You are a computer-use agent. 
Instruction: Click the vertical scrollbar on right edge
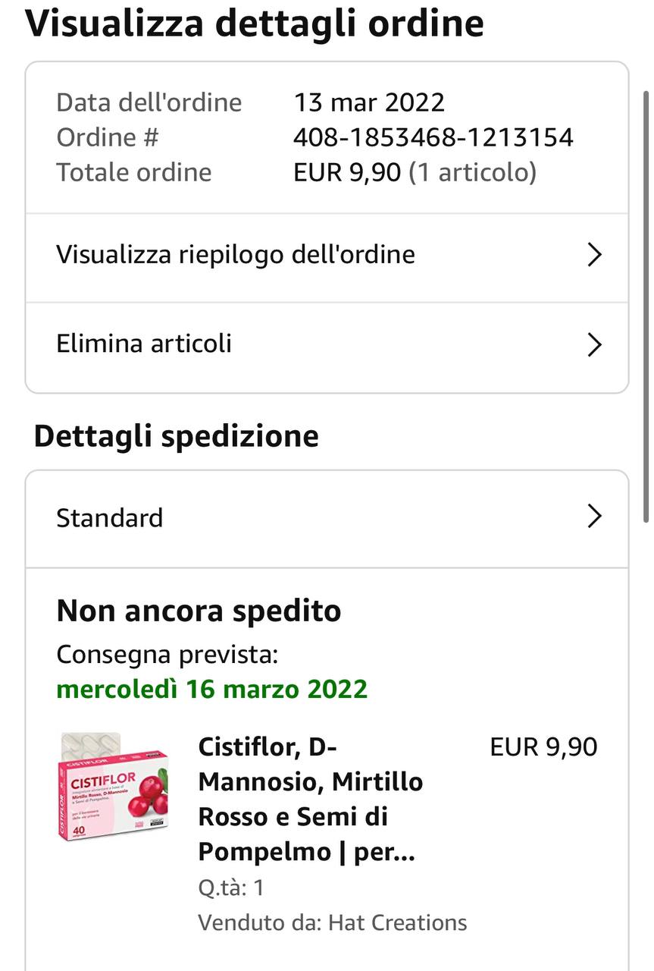pyautogui.click(x=646, y=303)
